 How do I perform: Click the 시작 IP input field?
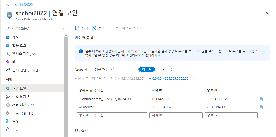pos(176,115)
